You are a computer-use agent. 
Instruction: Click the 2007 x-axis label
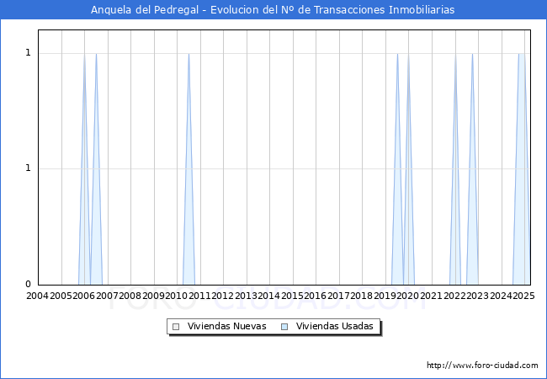tap(107, 296)
